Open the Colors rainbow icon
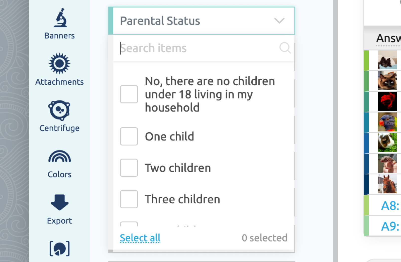The height and width of the screenshot is (262, 401). [x=59, y=156]
